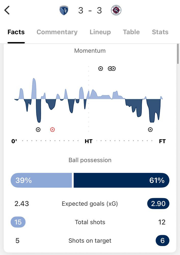This screenshot has width=180, height=255.
Task: Go to the Table tab
Action: click(x=131, y=32)
